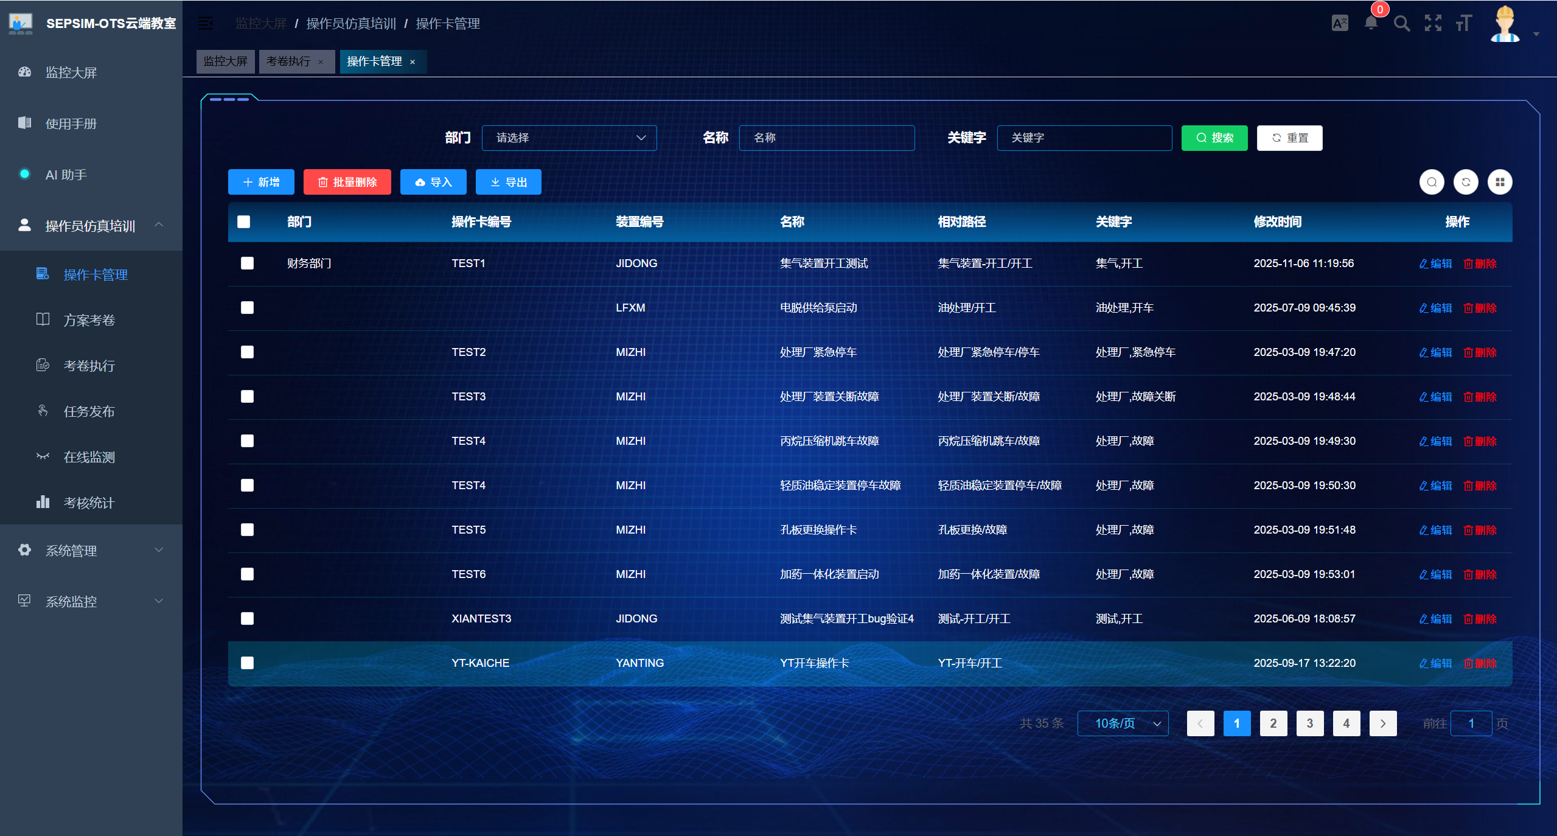
Task: Open column display grid icon
Action: click(1500, 182)
